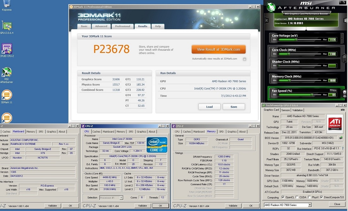Open the Validation tab in GPU-Z
Image resolution: width=348 pixels, height=211 pixels.
(x=297, y=110)
